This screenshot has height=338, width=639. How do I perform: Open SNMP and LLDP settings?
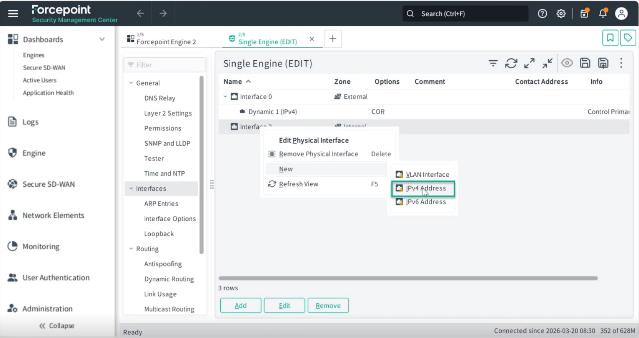click(x=167, y=143)
